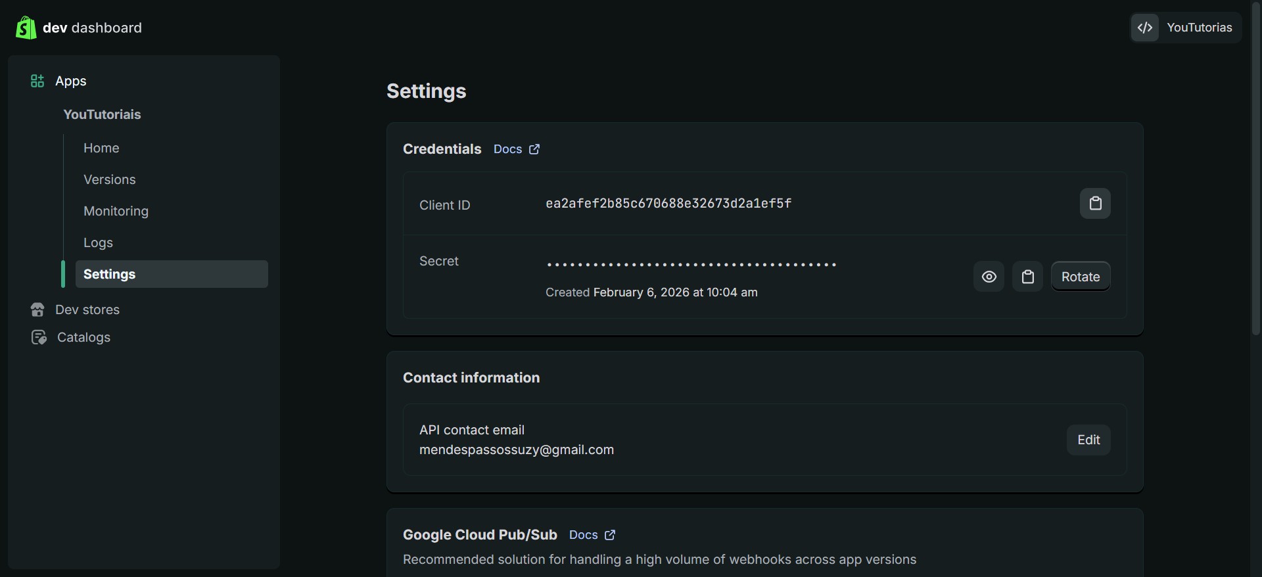Screen dimensions: 1262x577
Task: Click the Client ID label
Action: click(445, 205)
